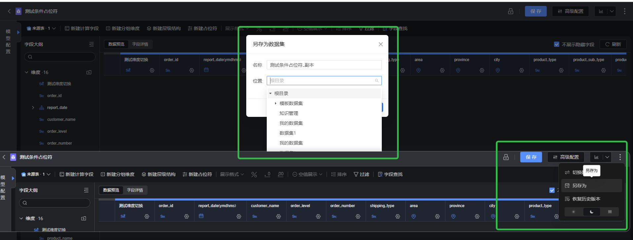Image resolution: width=633 pixels, height=240 pixels.
Task: Click the 切换 swap item in the dropdown menu
Action: click(x=574, y=172)
